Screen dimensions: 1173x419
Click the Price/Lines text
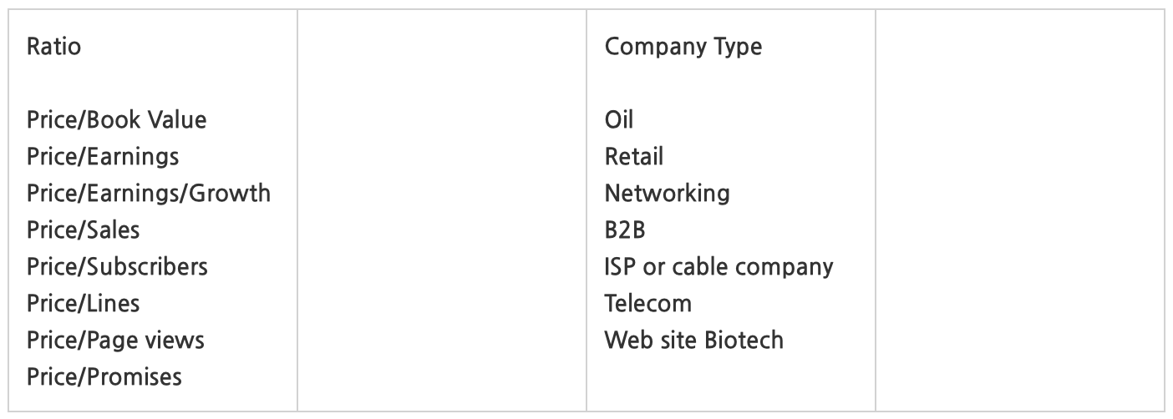[x=84, y=304]
